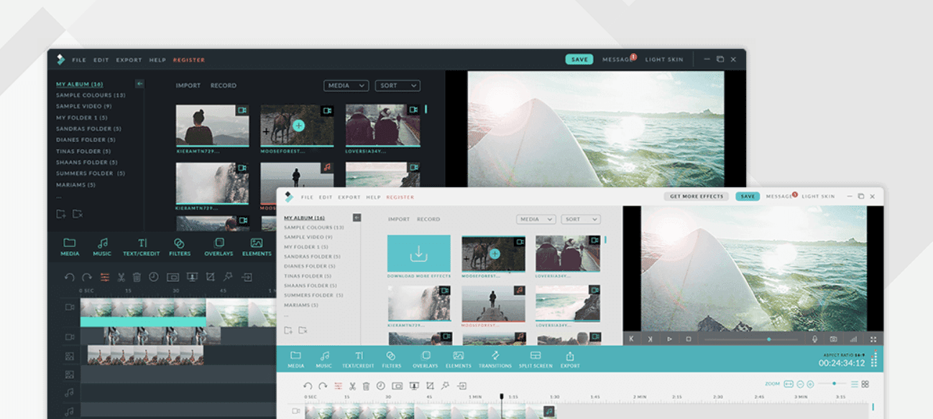933x419 pixels.
Task: Click delete folder icon in dark window
Action: (x=78, y=214)
